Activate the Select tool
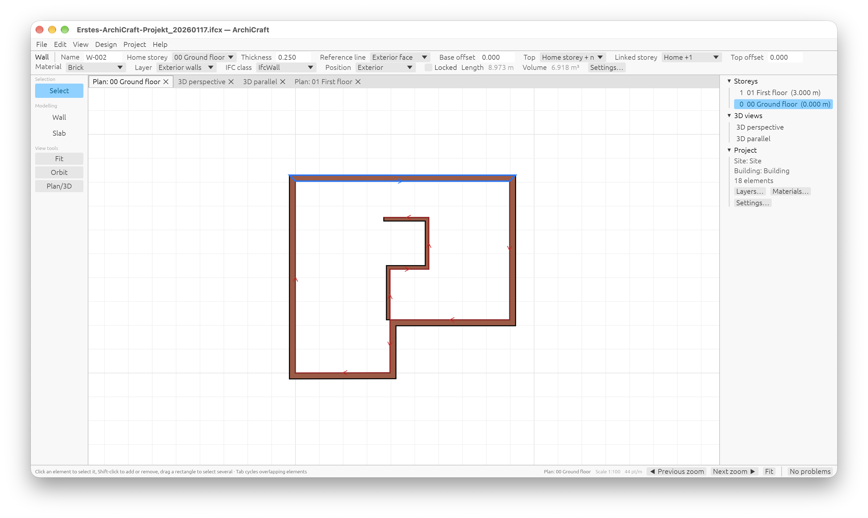 59,91
